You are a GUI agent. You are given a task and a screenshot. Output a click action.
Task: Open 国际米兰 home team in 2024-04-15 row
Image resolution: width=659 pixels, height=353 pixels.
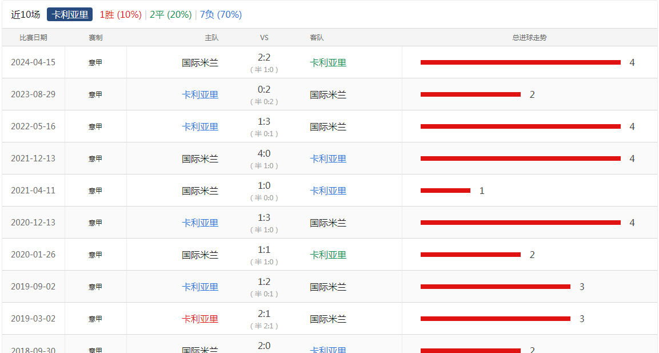point(200,63)
